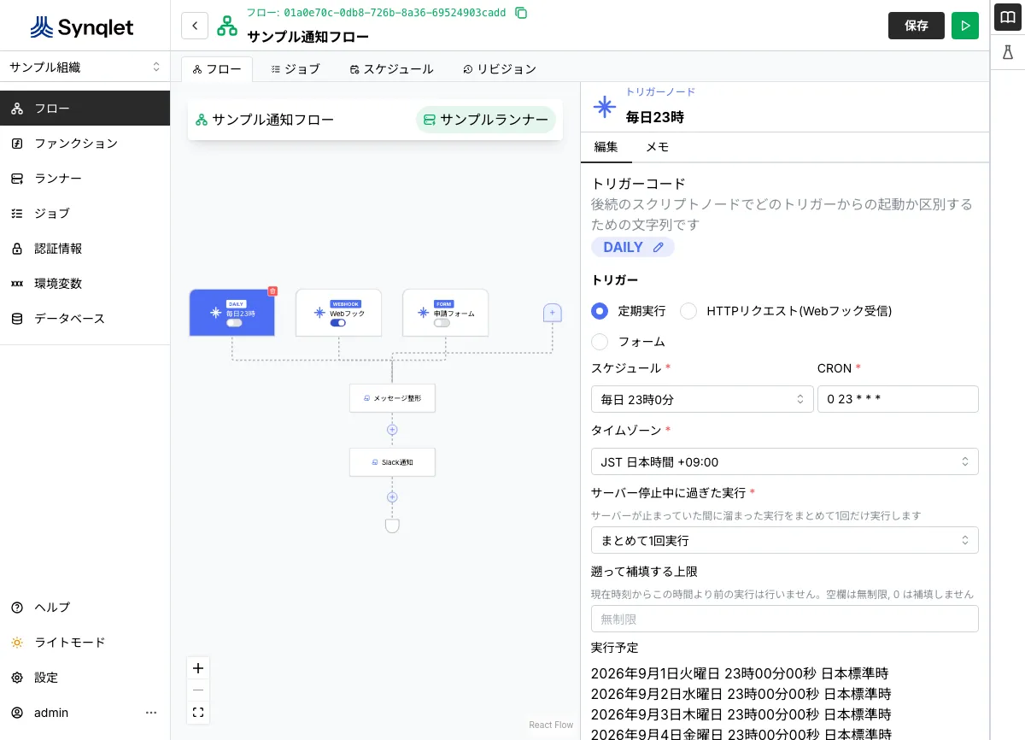Screen dimensions: 1025x740
Task: Select HTTPリクエスト(Webフック受信) radio option
Action: [x=688, y=311]
